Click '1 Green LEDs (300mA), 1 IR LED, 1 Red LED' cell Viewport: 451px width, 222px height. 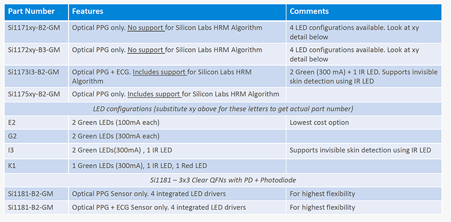[x=177, y=166]
